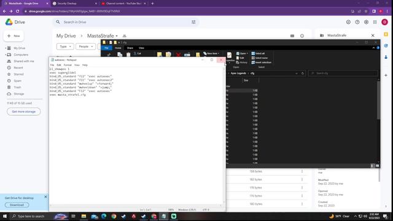The width and height of the screenshot is (393, 221).
Task: Open Google Tasks side panel icon
Action: [386, 45]
